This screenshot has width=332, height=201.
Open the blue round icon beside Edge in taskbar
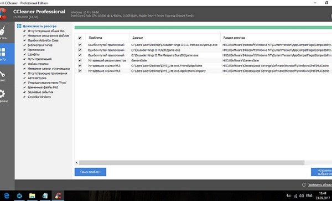click(x=19, y=195)
